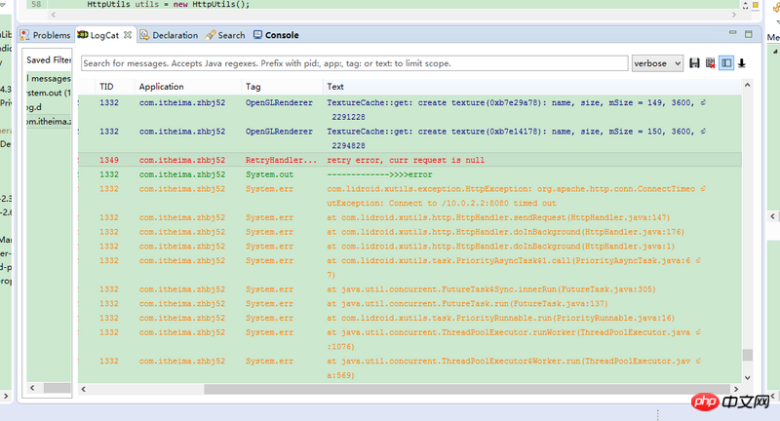Click right scroll arrow under Saved Filters
The image size is (780, 421).
68,390
